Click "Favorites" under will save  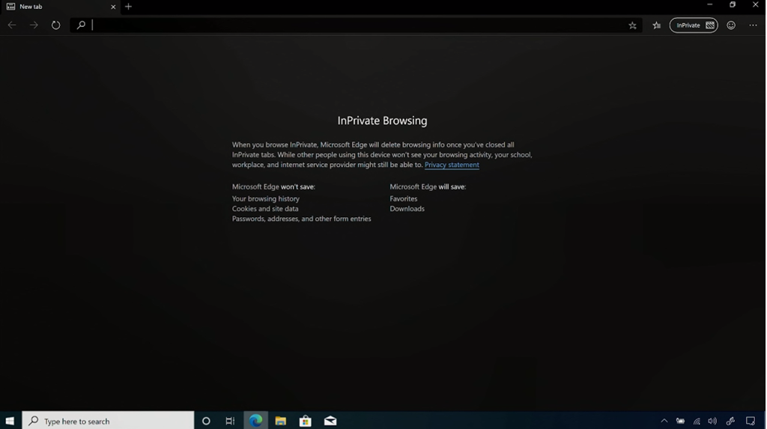pyautogui.click(x=404, y=198)
